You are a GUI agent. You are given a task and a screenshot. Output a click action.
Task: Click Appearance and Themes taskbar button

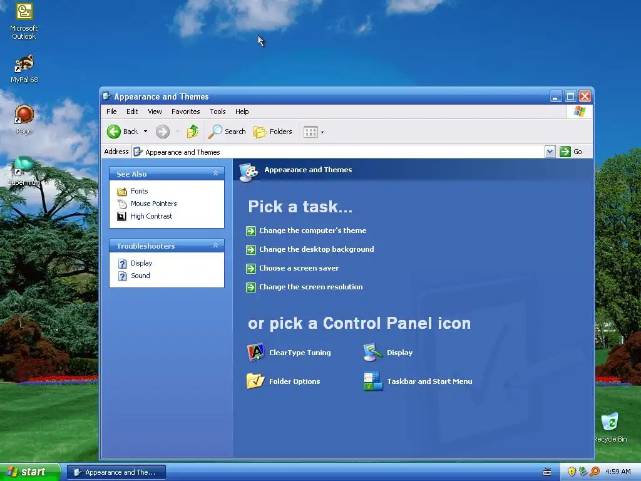(116, 472)
